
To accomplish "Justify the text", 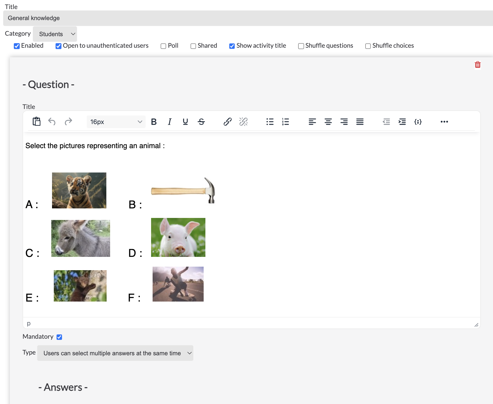I will click(360, 122).
